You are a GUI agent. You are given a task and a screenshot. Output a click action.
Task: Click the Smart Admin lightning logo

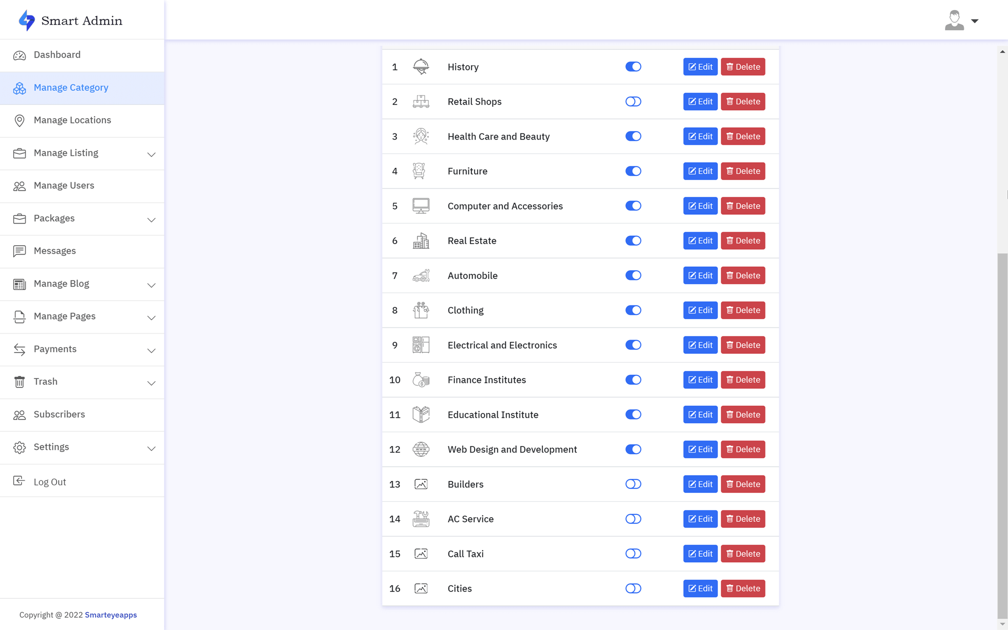click(27, 20)
